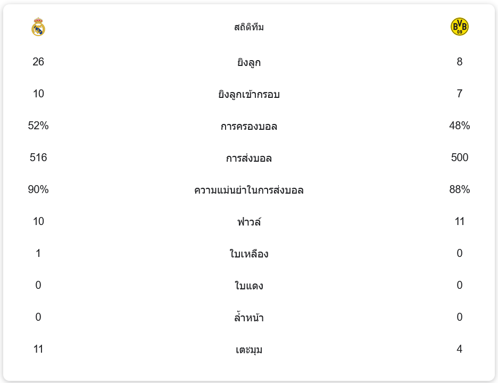
Task: Click the Borussia Dortmund BVB logo
Action: 459,27
